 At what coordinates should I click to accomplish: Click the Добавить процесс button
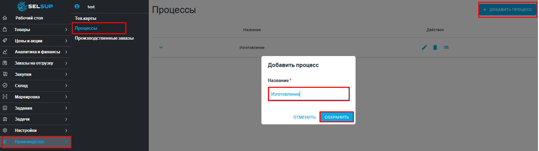(x=507, y=10)
